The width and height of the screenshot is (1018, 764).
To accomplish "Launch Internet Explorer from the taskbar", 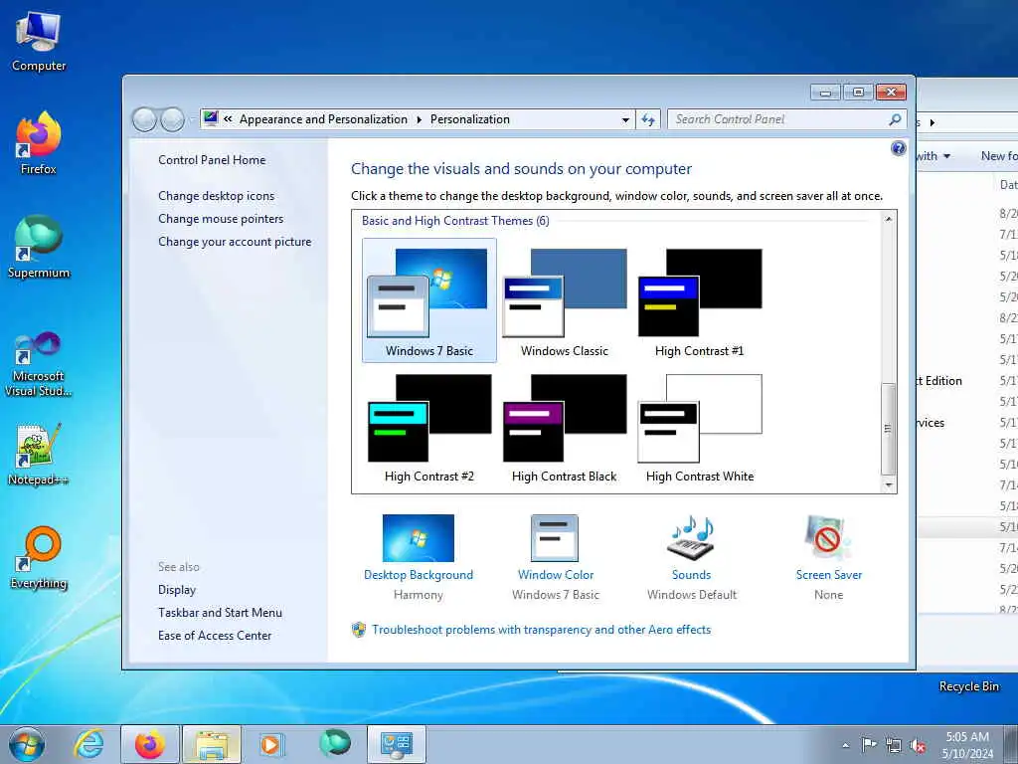I will pyautogui.click(x=88, y=744).
